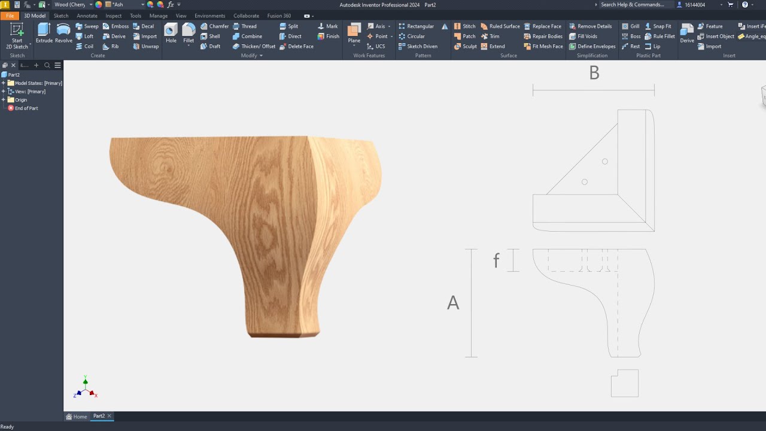766x431 pixels.
Task: Expand the View: [Primary] node
Action: [x=4, y=92]
